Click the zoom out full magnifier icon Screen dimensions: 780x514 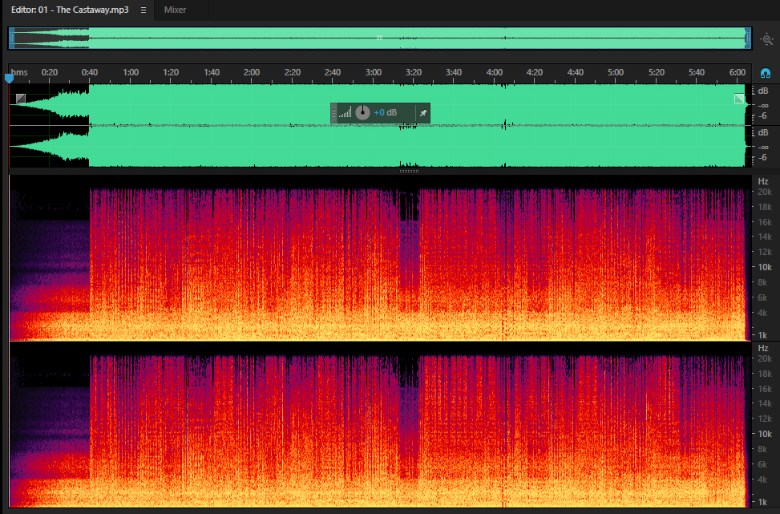[x=767, y=38]
